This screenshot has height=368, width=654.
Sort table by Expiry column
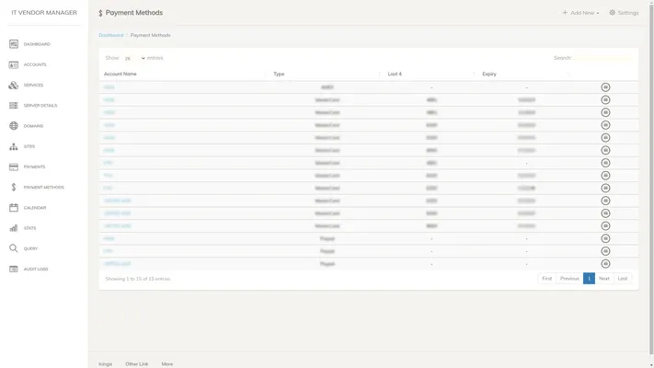(489, 74)
